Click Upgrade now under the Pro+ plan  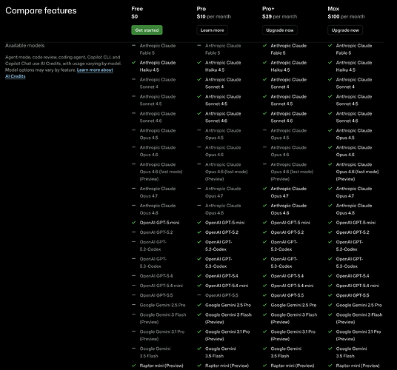click(280, 30)
